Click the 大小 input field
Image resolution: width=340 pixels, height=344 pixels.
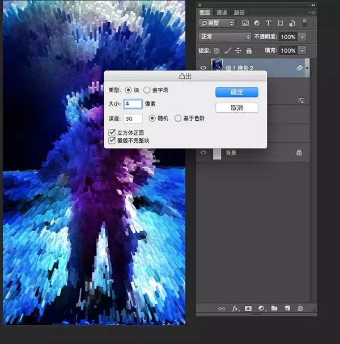(x=133, y=104)
